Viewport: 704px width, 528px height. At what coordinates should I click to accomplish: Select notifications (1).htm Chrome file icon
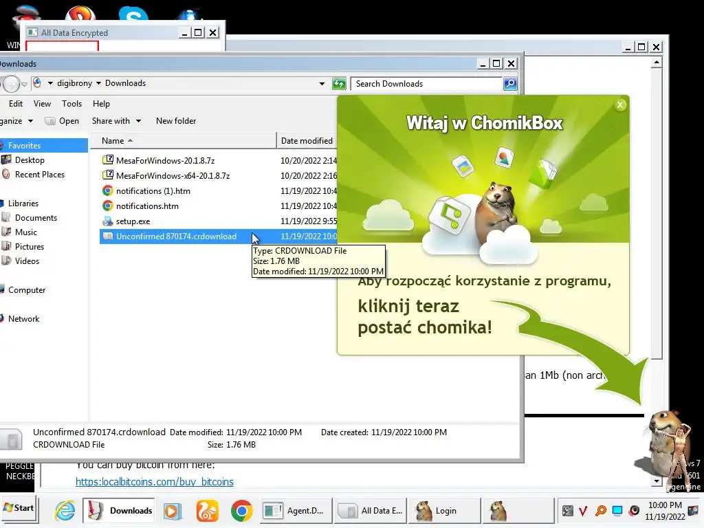point(108,190)
